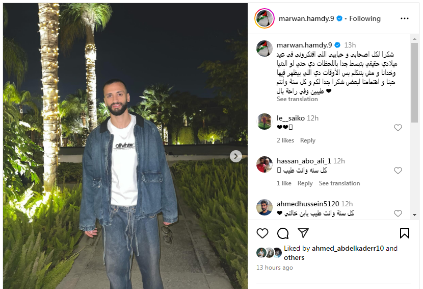Like hassan_abo_ali_1's comment
This screenshot has height=289, width=423.
[398, 171]
